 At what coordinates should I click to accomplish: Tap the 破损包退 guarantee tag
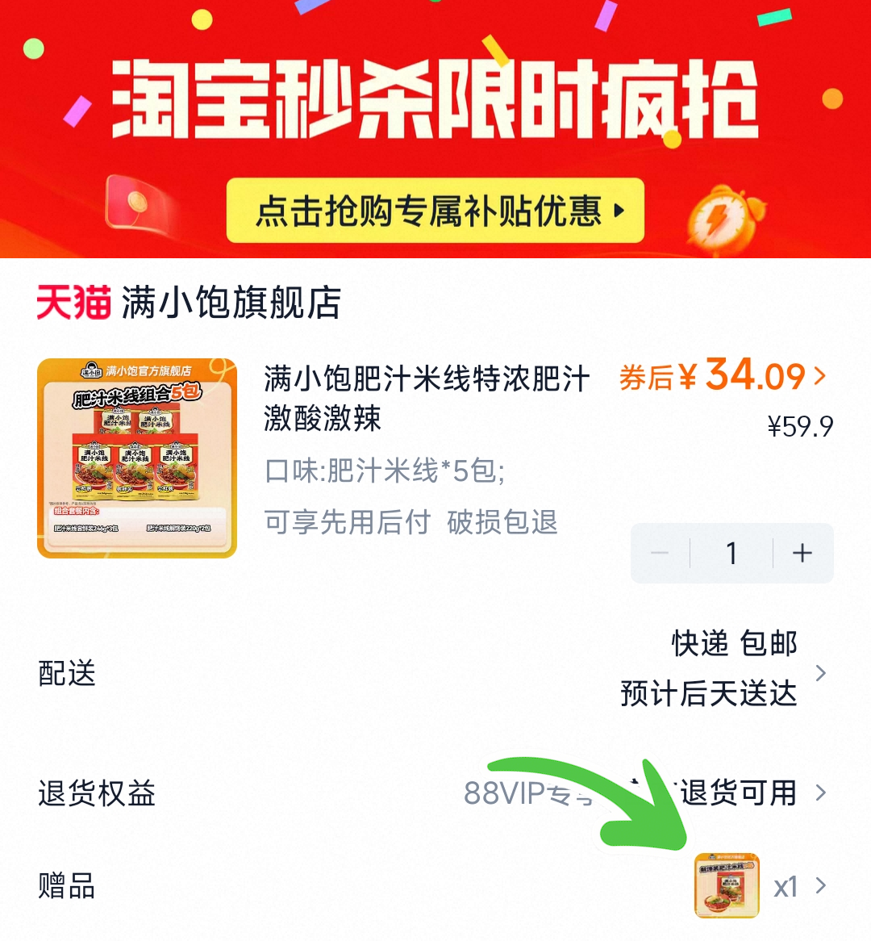[x=502, y=522]
